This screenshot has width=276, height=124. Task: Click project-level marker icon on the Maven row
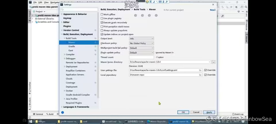(95, 43)
